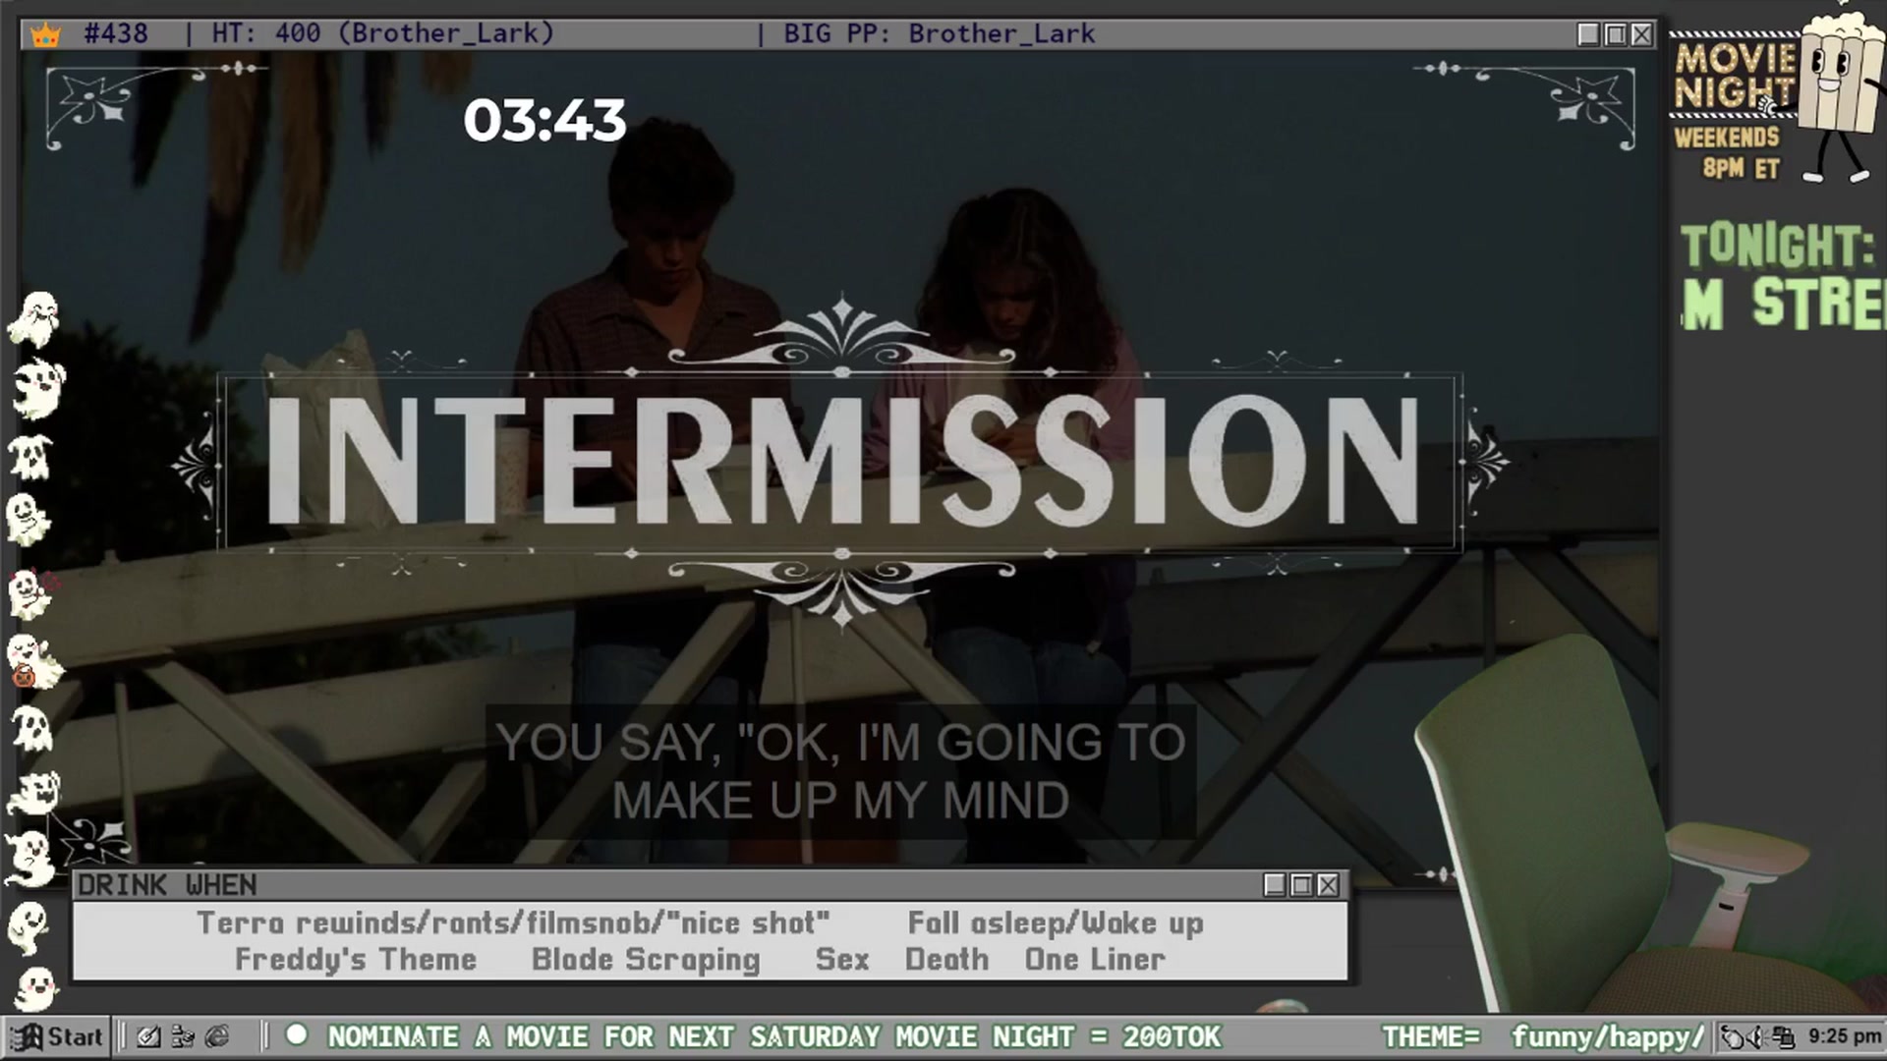Click the HT: 400 (Brother_Lark) title text

coord(383,33)
